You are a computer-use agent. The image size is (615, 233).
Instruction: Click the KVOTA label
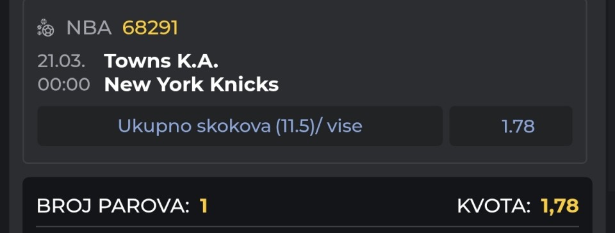(494, 206)
